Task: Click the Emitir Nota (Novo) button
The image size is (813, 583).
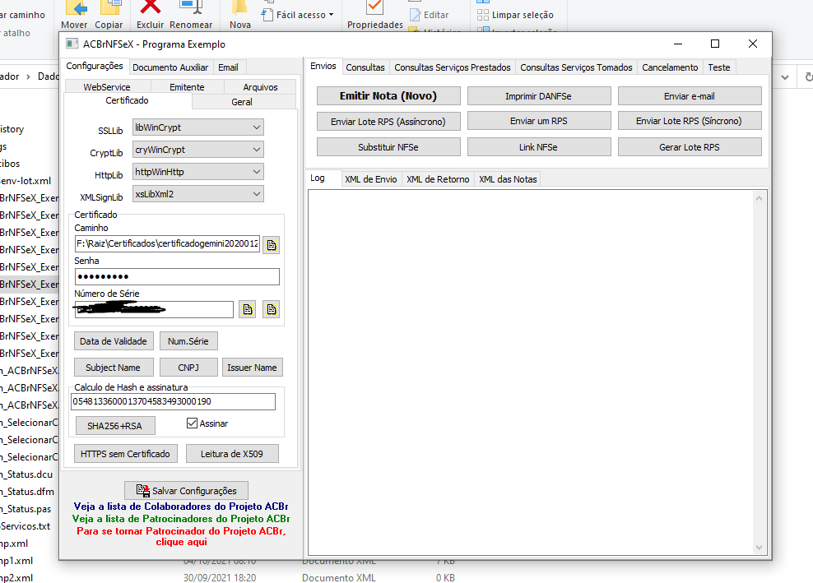Action: click(x=388, y=96)
